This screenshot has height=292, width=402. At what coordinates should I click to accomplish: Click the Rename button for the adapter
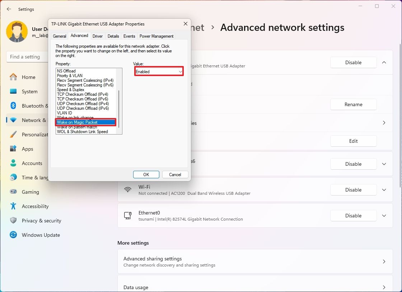(353, 104)
